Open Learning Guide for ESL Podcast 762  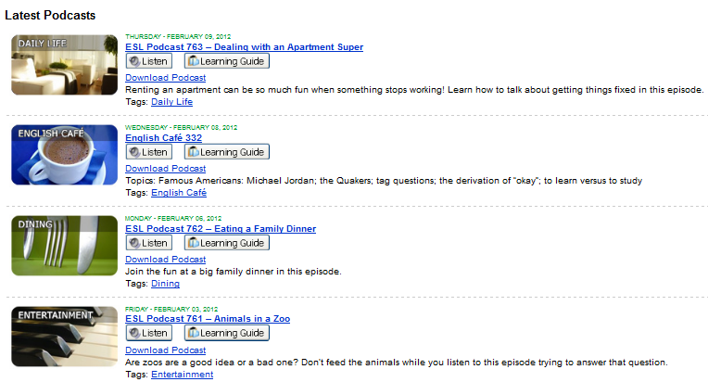[x=227, y=243]
